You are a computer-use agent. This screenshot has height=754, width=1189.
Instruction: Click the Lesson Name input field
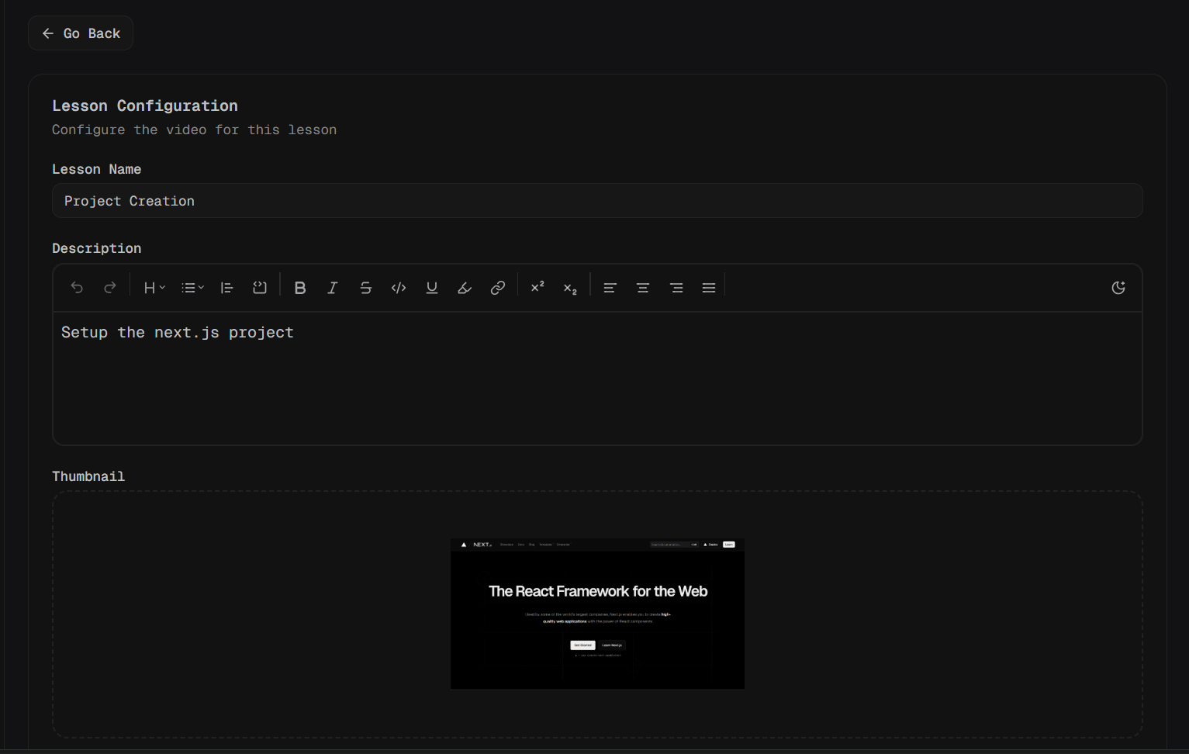click(x=597, y=201)
